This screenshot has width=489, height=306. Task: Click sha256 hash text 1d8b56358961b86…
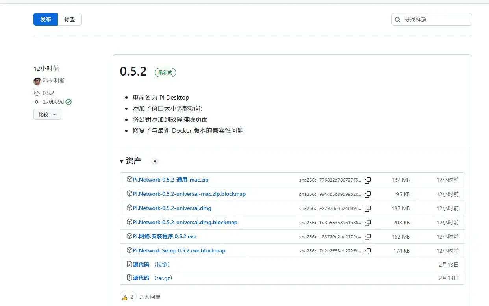pyautogui.click(x=330, y=223)
